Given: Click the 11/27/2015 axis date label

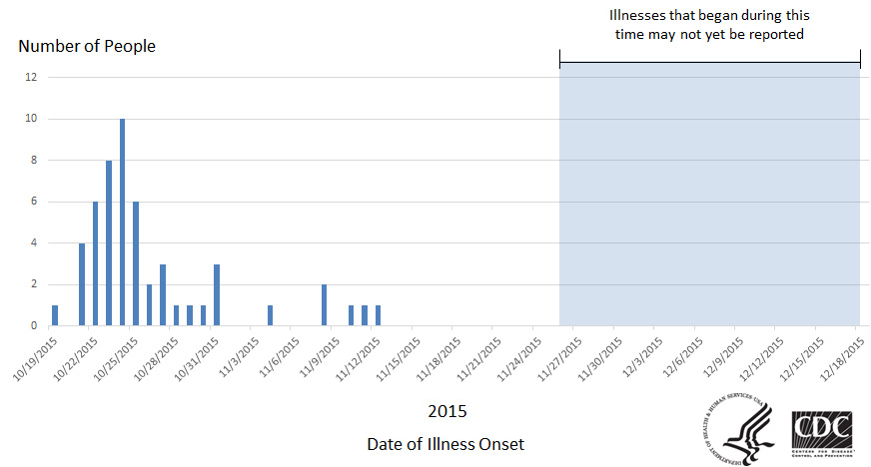Looking at the screenshot, I should (x=560, y=359).
